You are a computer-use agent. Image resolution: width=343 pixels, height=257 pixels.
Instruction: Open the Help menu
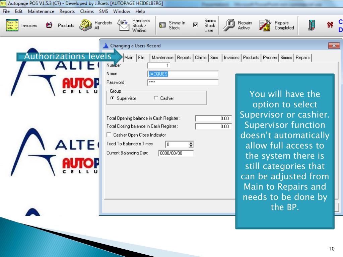click(140, 11)
